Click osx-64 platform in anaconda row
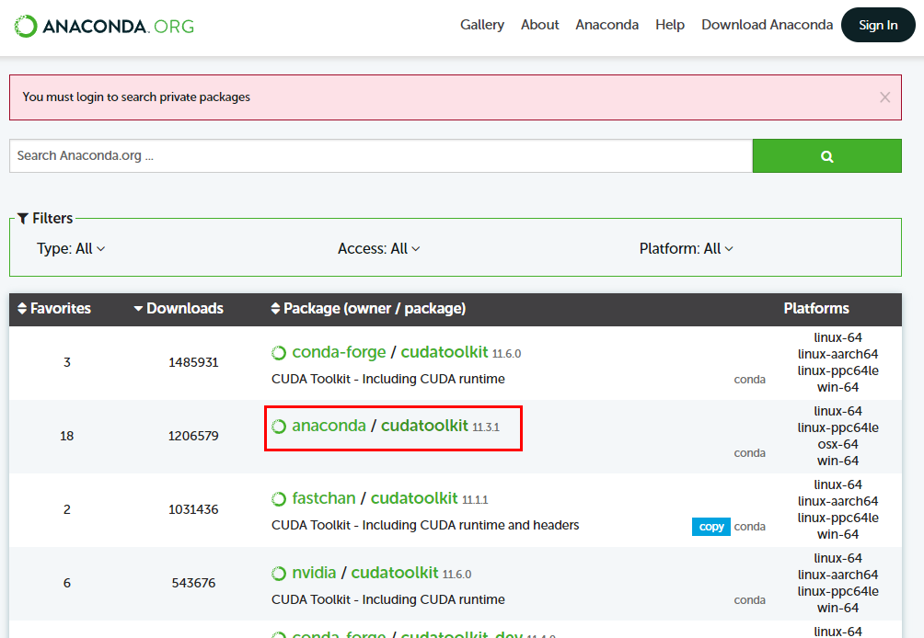This screenshot has width=924, height=638. tap(838, 444)
